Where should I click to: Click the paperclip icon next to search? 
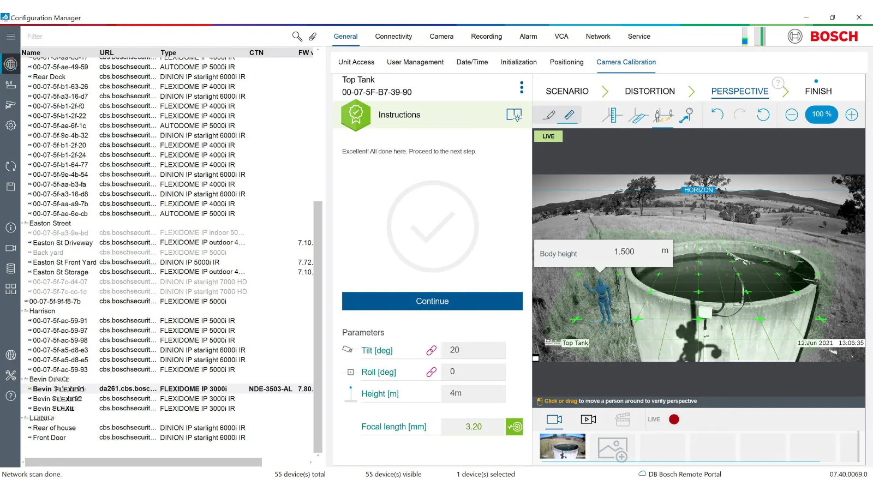(x=313, y=37)
